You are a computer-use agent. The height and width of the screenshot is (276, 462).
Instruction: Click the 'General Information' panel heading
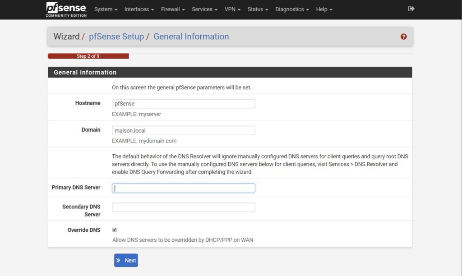point(85,73)
